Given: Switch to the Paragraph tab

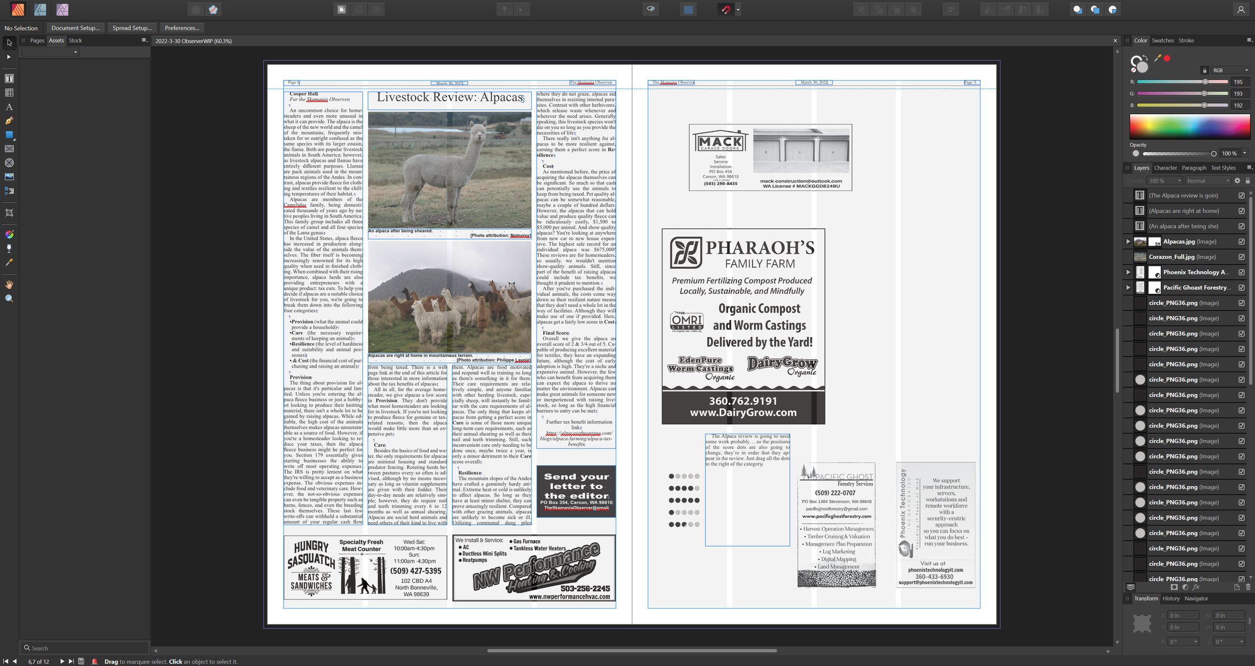Looking at the screenshot, I should click(x=1194, y=168).
